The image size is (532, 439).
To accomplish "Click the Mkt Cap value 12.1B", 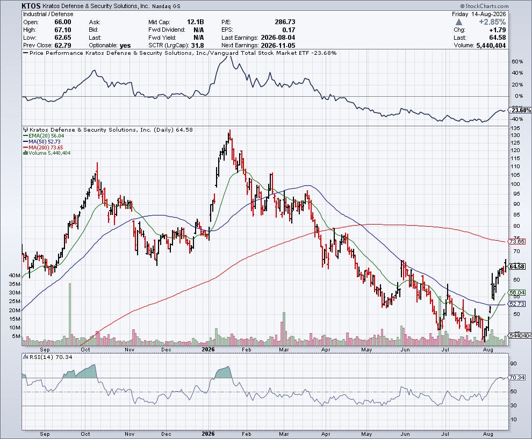I will tap(195, 22).
